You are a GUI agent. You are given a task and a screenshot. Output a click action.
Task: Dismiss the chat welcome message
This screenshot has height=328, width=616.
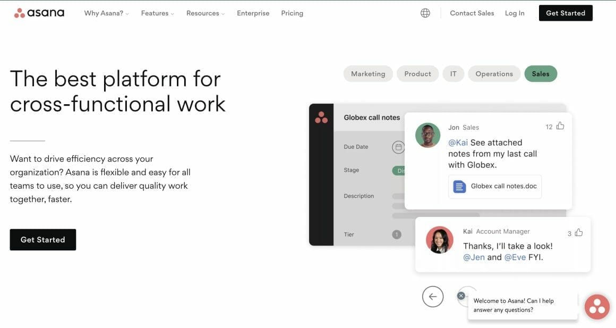461,296
